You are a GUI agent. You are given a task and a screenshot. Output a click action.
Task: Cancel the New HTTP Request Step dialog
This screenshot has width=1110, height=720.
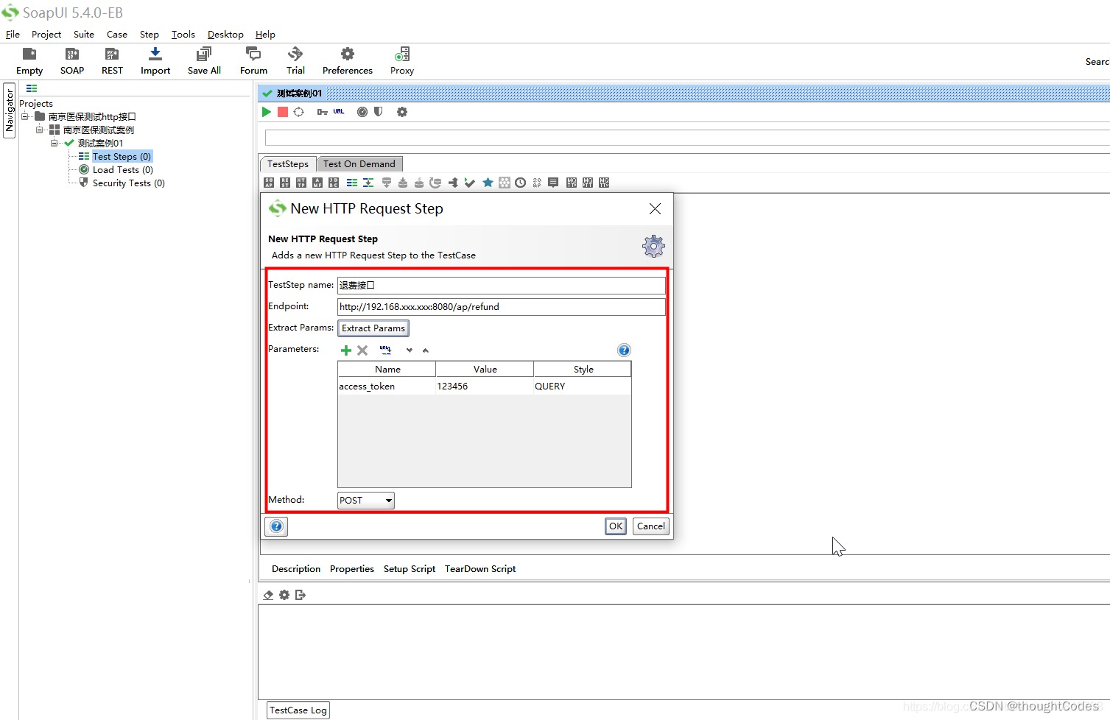tap(651, 526)
